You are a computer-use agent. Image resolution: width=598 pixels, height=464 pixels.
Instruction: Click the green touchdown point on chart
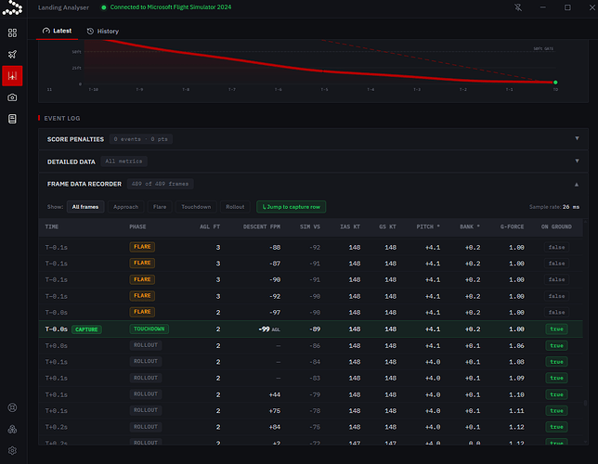click(555, 83)
